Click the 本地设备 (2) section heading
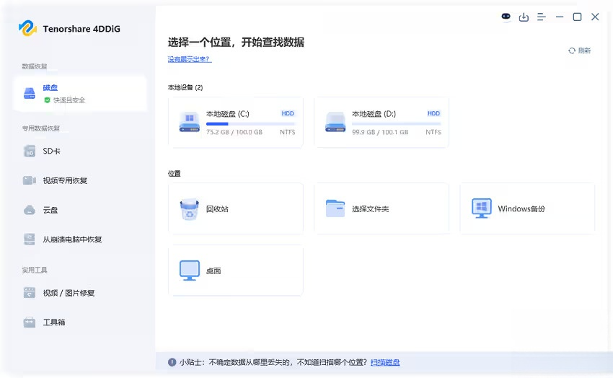613x378 pixels. coord(185,87)
